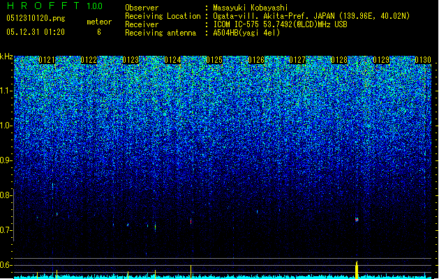The width and height of the screenshot is (439, 279).
Task: Click the bright meteor echo after 0128
Action: click(x=357, y=220)
